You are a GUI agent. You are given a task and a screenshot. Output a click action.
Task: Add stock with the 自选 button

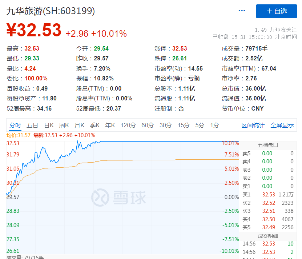click(277, 11)
